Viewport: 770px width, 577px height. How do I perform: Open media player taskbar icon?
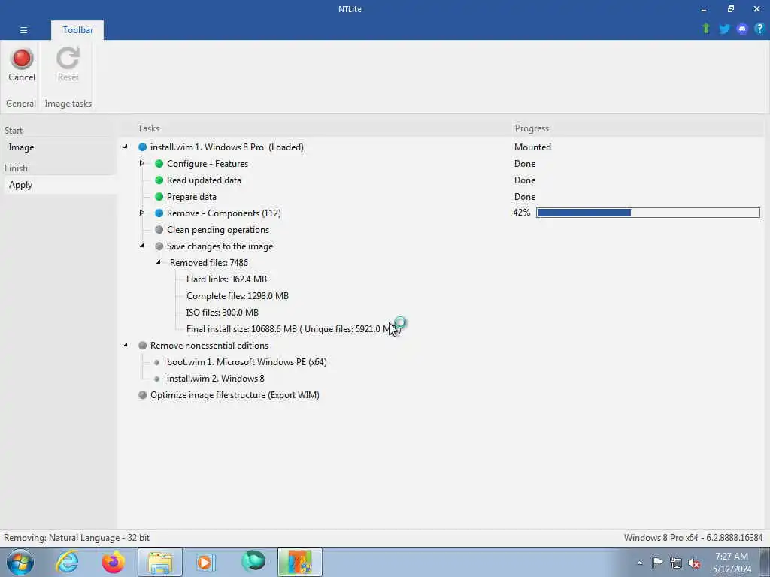pos(205,562)
